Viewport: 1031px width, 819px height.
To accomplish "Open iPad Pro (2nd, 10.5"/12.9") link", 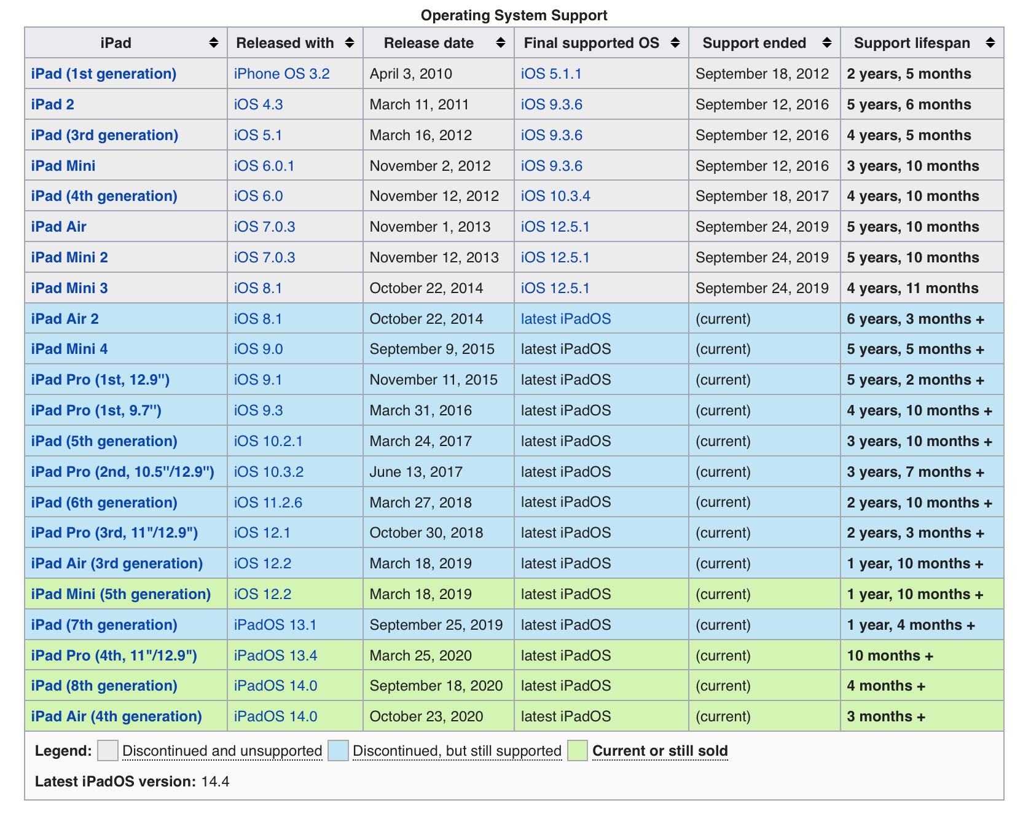I will point(123,472).
